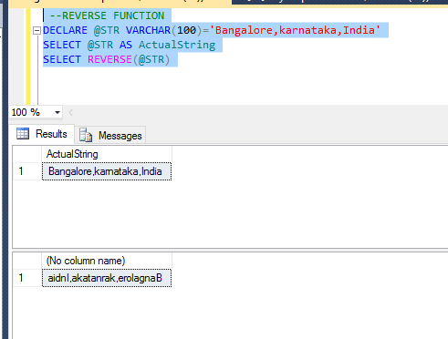This screenshot has width=448, height=339.
Task: Select row 1 header of ActualString grid
Action: coord(27,171)
